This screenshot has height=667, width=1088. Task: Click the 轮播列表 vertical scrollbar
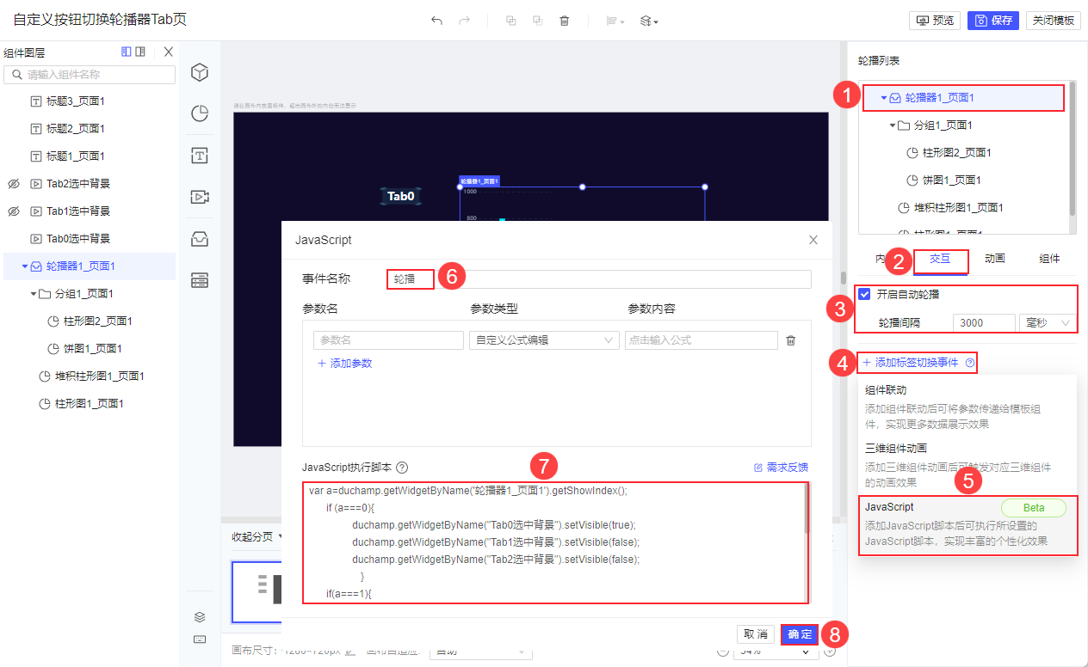pyautogui.click(x=1072, y=148)
